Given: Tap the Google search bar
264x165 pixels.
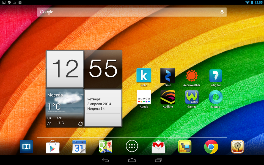Looking at the screenshot, I should (127, 12).
